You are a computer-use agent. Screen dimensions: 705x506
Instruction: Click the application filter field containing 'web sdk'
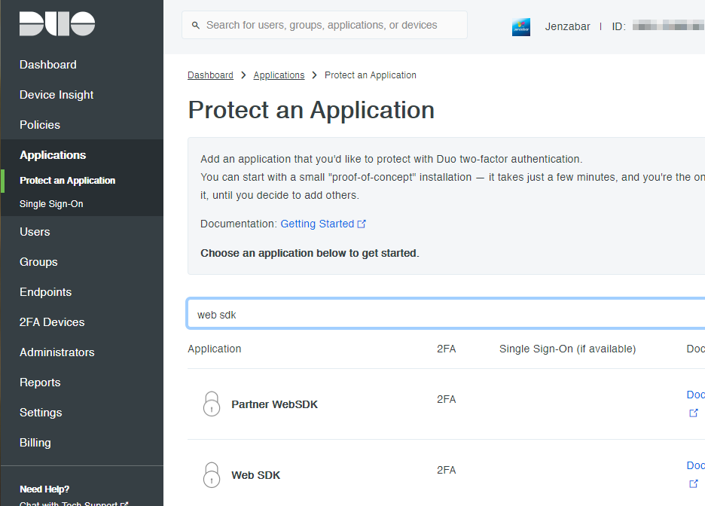point(444,315)
